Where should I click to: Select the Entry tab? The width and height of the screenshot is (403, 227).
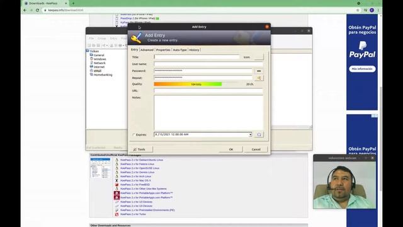tap(134, 50)
